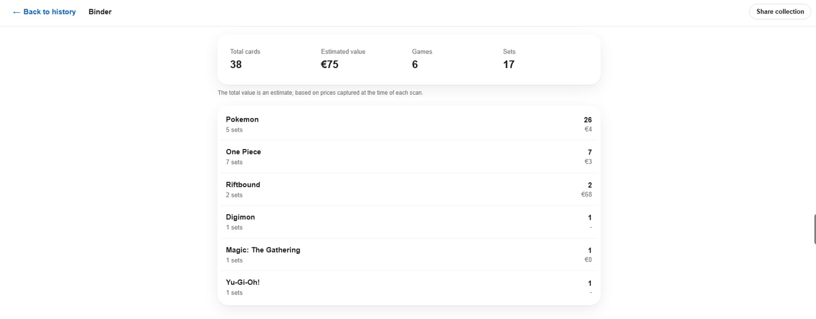Click the "7 sets" label under One Piece
The image size is (816, 319).
click(234, 162)
